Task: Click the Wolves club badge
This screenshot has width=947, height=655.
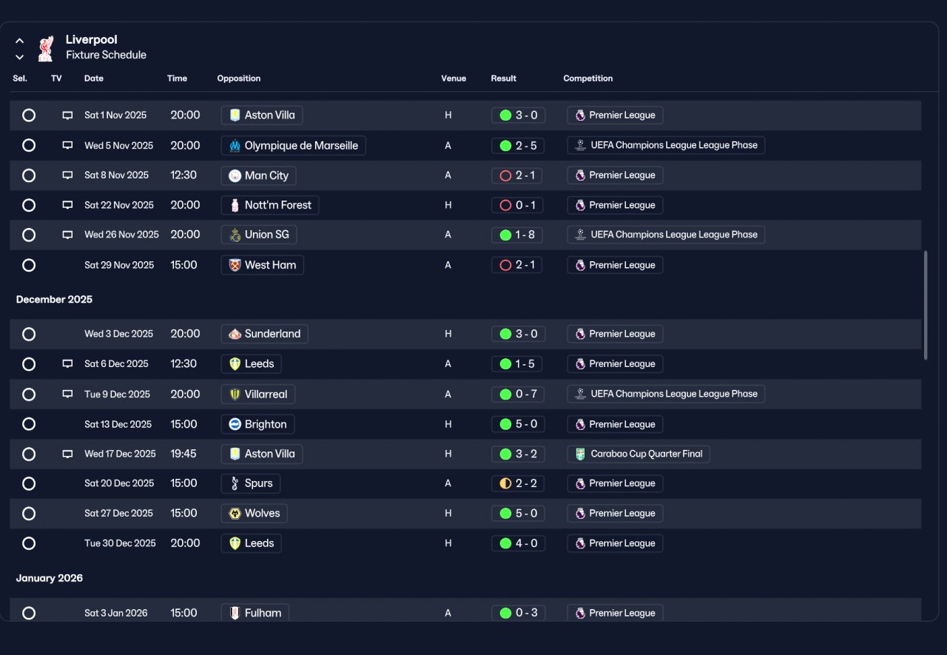Action: 235,513
